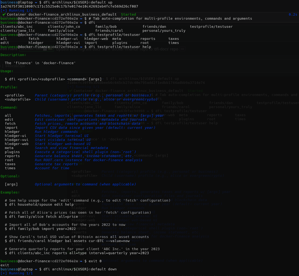The image size is (299, 276).
Task: Click the green checkmark before Container started
Action: pyautogui.click(x=4, y=15)
